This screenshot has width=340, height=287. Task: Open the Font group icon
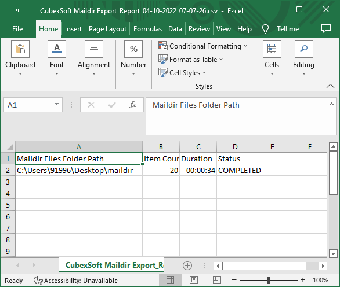(57, 49)
